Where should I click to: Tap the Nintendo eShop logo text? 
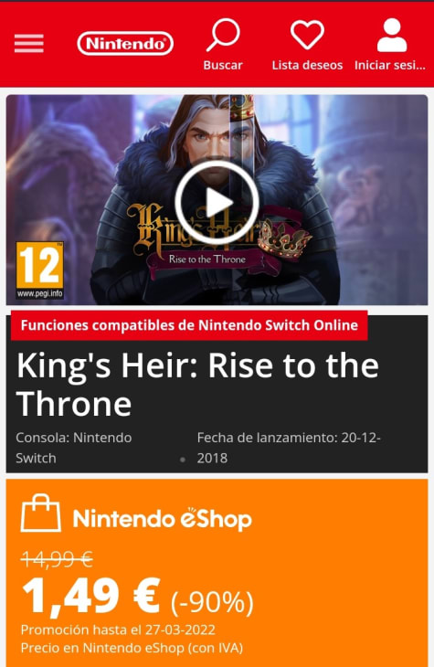pyautogui.click(x=162, y=519)
